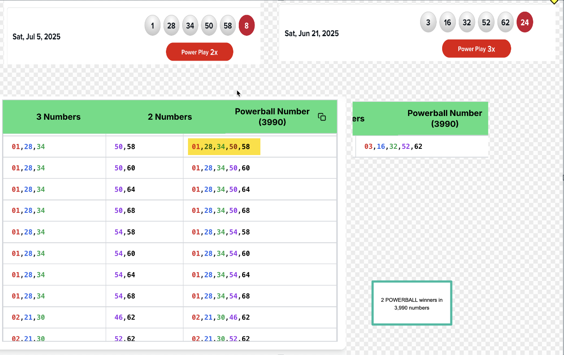Screen dimensions: 564x355
Task: Select the 01,28,34,54,68 combination cell
Action: (220, 296)
